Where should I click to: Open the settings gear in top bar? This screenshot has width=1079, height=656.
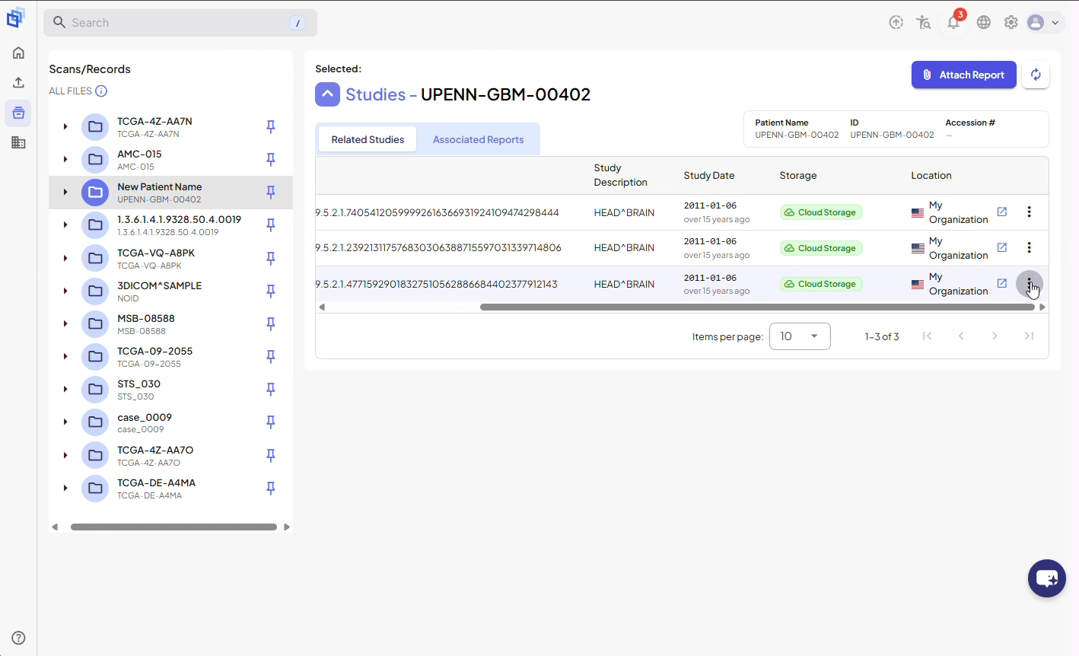click(x=1011, y=22)
